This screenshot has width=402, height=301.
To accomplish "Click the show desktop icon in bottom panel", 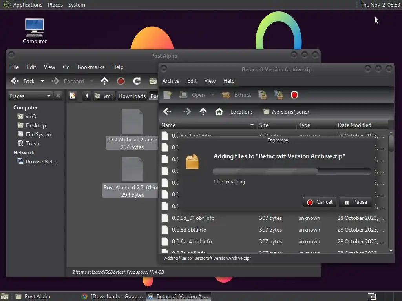I will (x=5, y=296).
